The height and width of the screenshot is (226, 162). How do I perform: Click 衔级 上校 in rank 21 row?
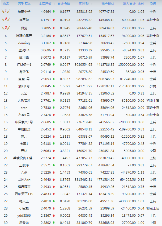coord(153,158)
